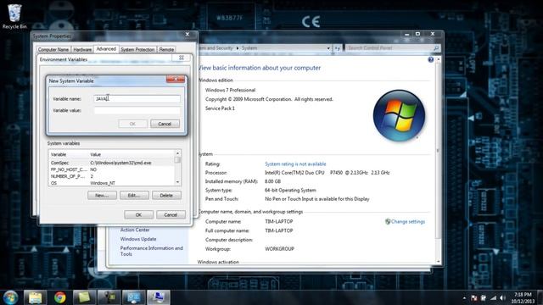Click system variables list scroll down arrow
543x305 pixels.
(x=177, y=182)
